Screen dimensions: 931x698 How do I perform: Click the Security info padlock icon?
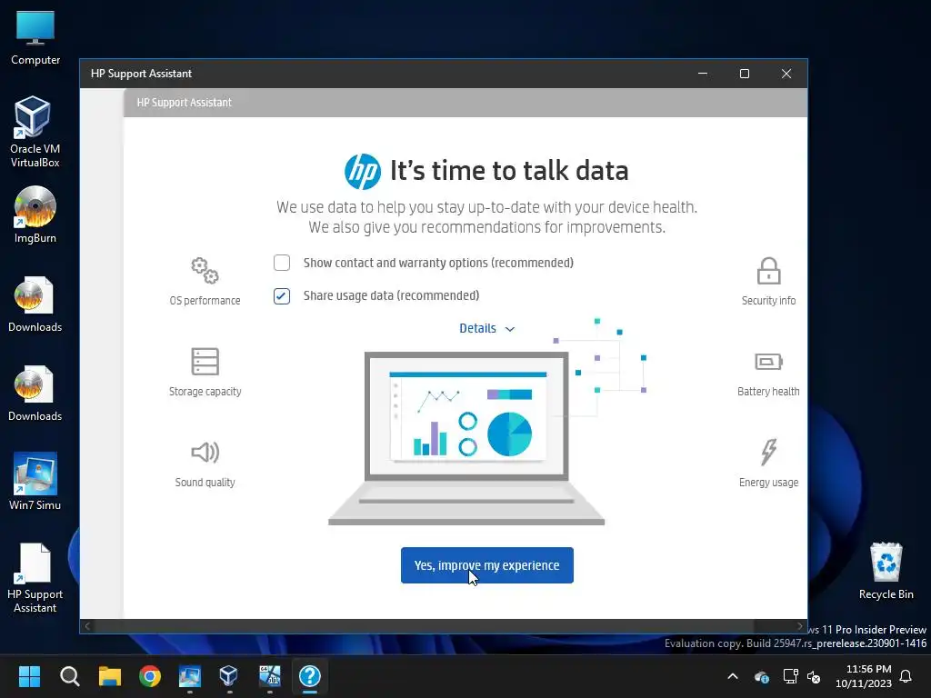[768, 271]
